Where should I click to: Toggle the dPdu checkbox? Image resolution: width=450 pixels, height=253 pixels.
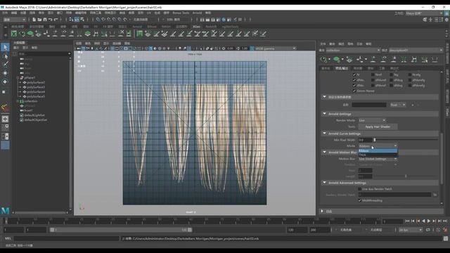pyautogui.click(x=354, y=80)
